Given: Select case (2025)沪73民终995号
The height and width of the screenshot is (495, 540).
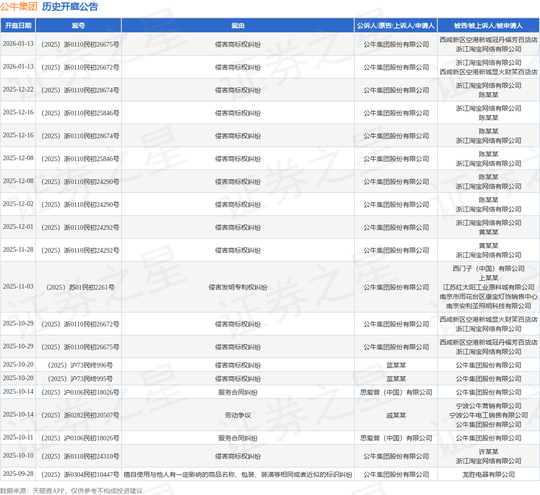Looking at the screenshot, I should [x=78, y=379].
